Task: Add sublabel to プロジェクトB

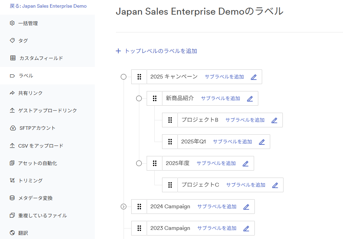Action: [x=245, y=120]
